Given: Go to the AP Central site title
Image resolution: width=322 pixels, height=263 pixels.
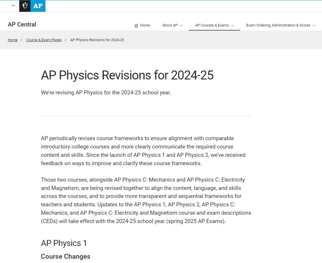Looking at the screenshot, I should point(22,24).
